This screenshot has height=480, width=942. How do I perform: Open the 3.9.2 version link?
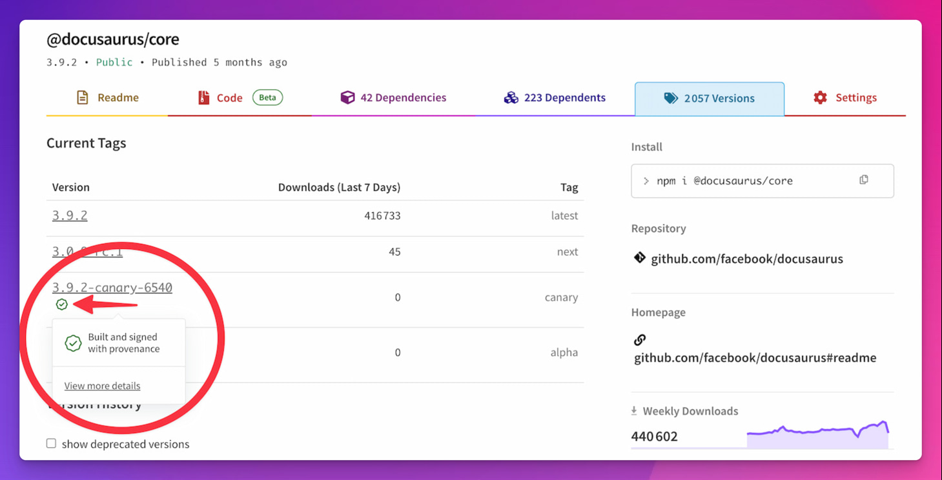point(69,215)
